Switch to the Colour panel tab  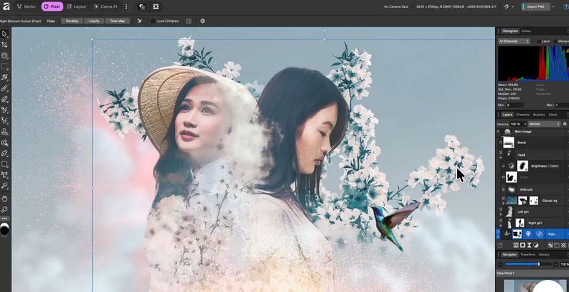[526, 31]
